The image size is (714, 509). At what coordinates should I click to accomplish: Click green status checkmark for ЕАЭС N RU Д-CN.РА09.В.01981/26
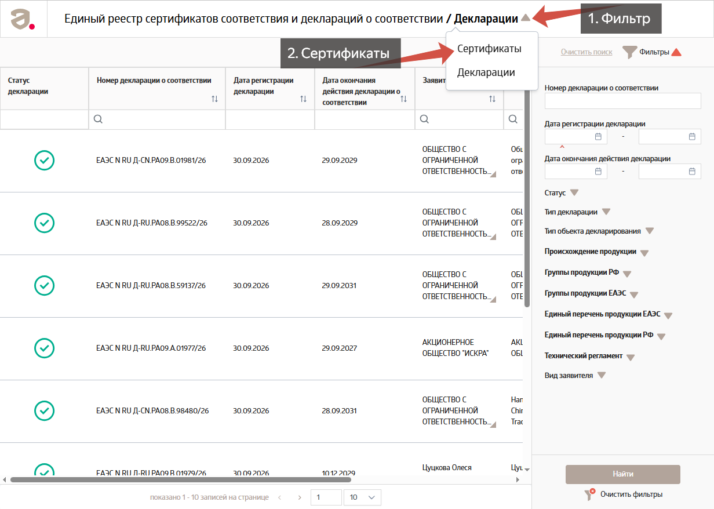[45, 160]
